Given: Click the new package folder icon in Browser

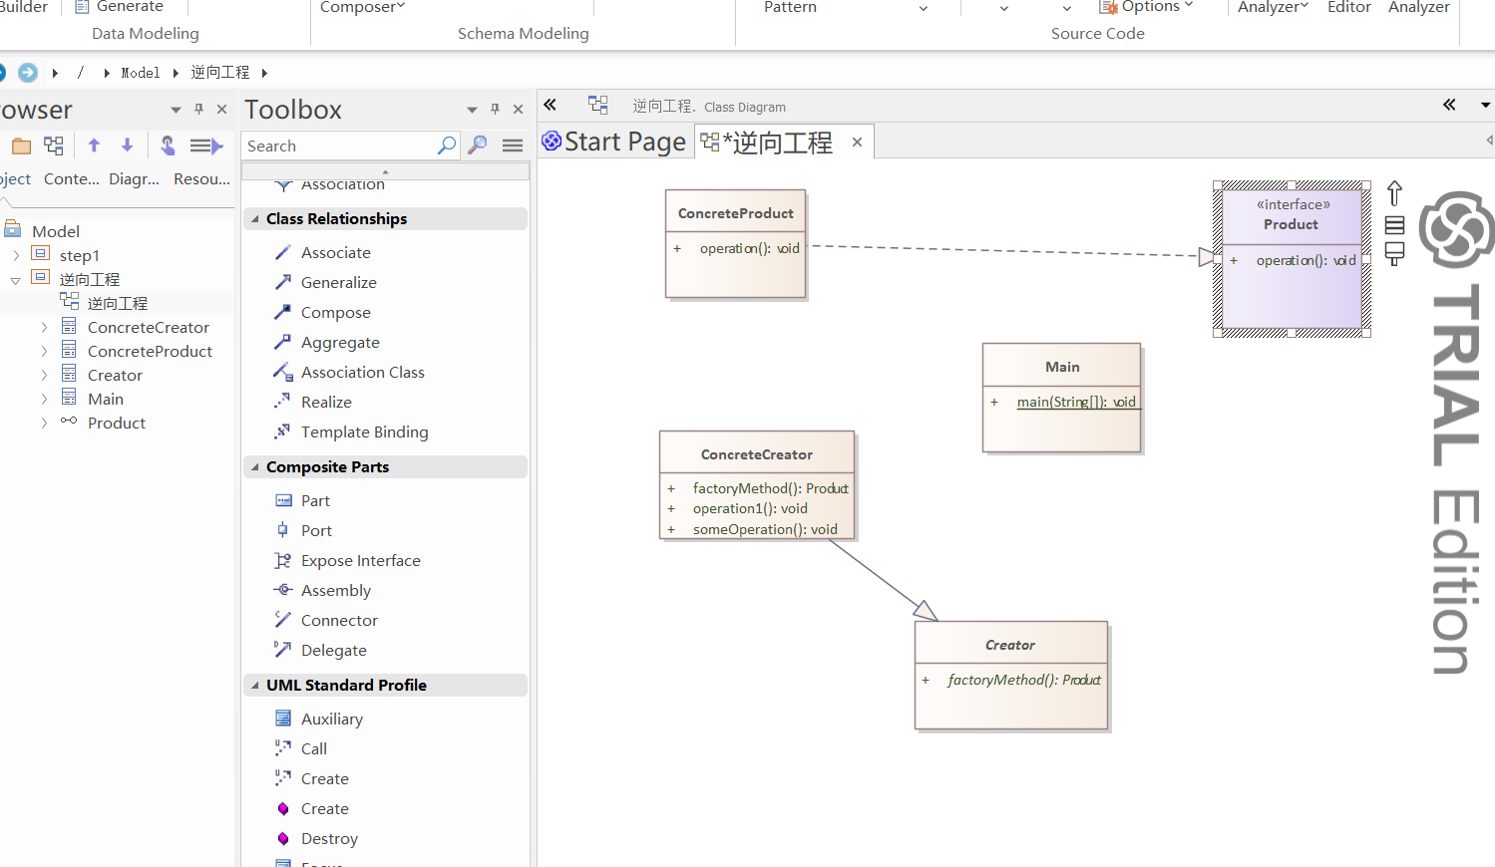Looking at the screenshot, I should pos(21,146).
